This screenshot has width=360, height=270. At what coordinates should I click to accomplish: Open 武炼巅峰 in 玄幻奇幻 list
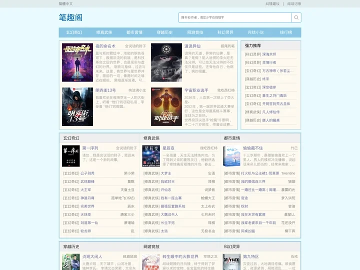click(x=87, y=181)
